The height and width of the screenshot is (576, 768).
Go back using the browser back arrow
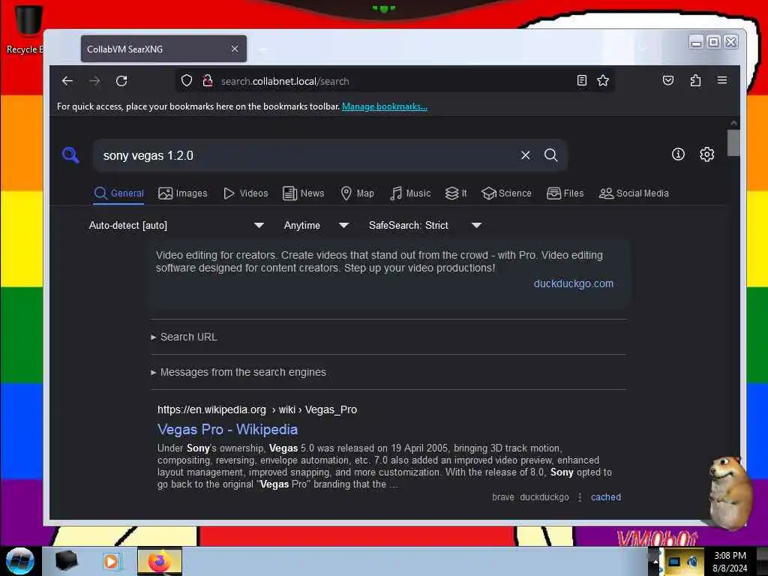pos(67,81)
